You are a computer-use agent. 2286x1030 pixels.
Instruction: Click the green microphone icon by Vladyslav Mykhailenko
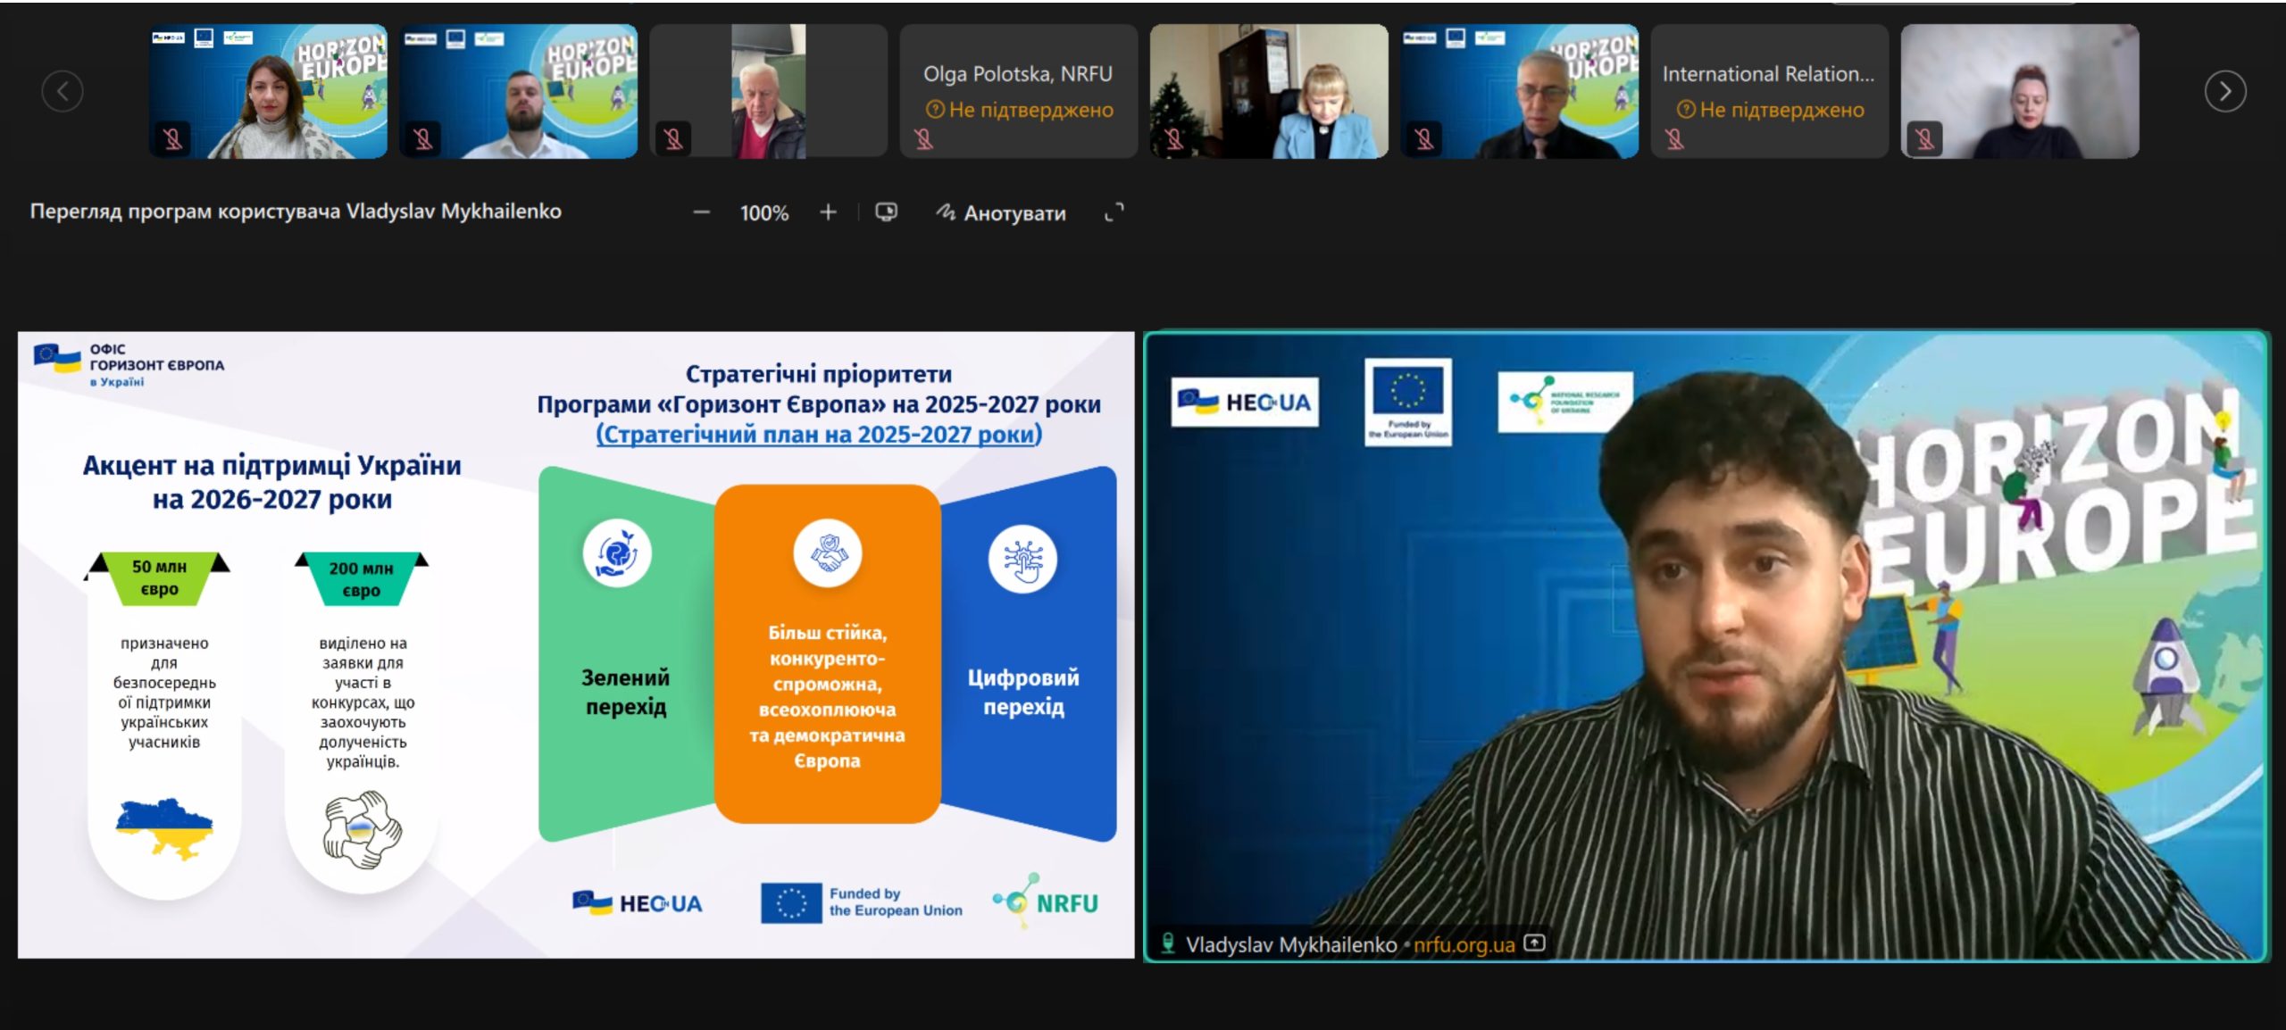tap(1166, 943)
